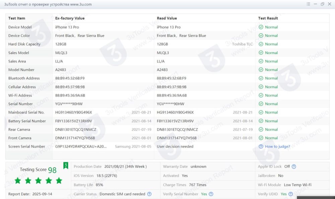Open the How to judge? link
Screen dimensions: 335x199
click(277, 146)
